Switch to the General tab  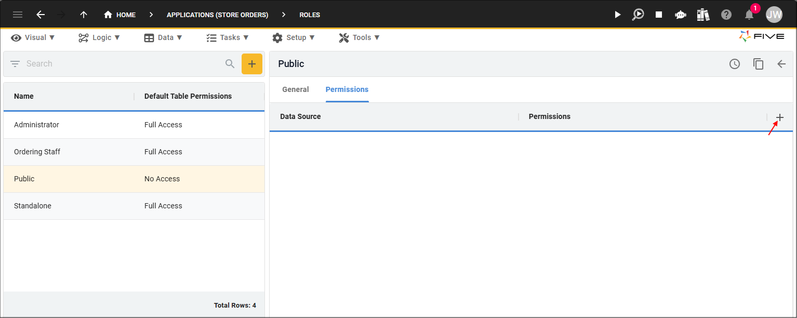tap(296, 89)
